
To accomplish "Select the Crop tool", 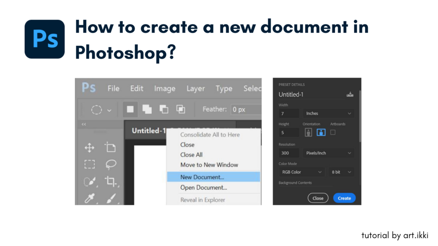I will coord(111,181).
